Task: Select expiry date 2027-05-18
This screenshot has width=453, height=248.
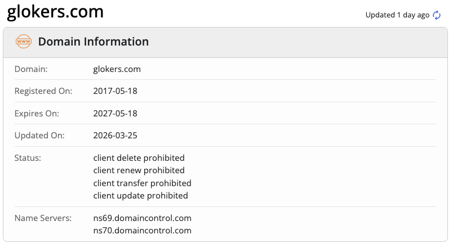Action: tap(115, 113)
